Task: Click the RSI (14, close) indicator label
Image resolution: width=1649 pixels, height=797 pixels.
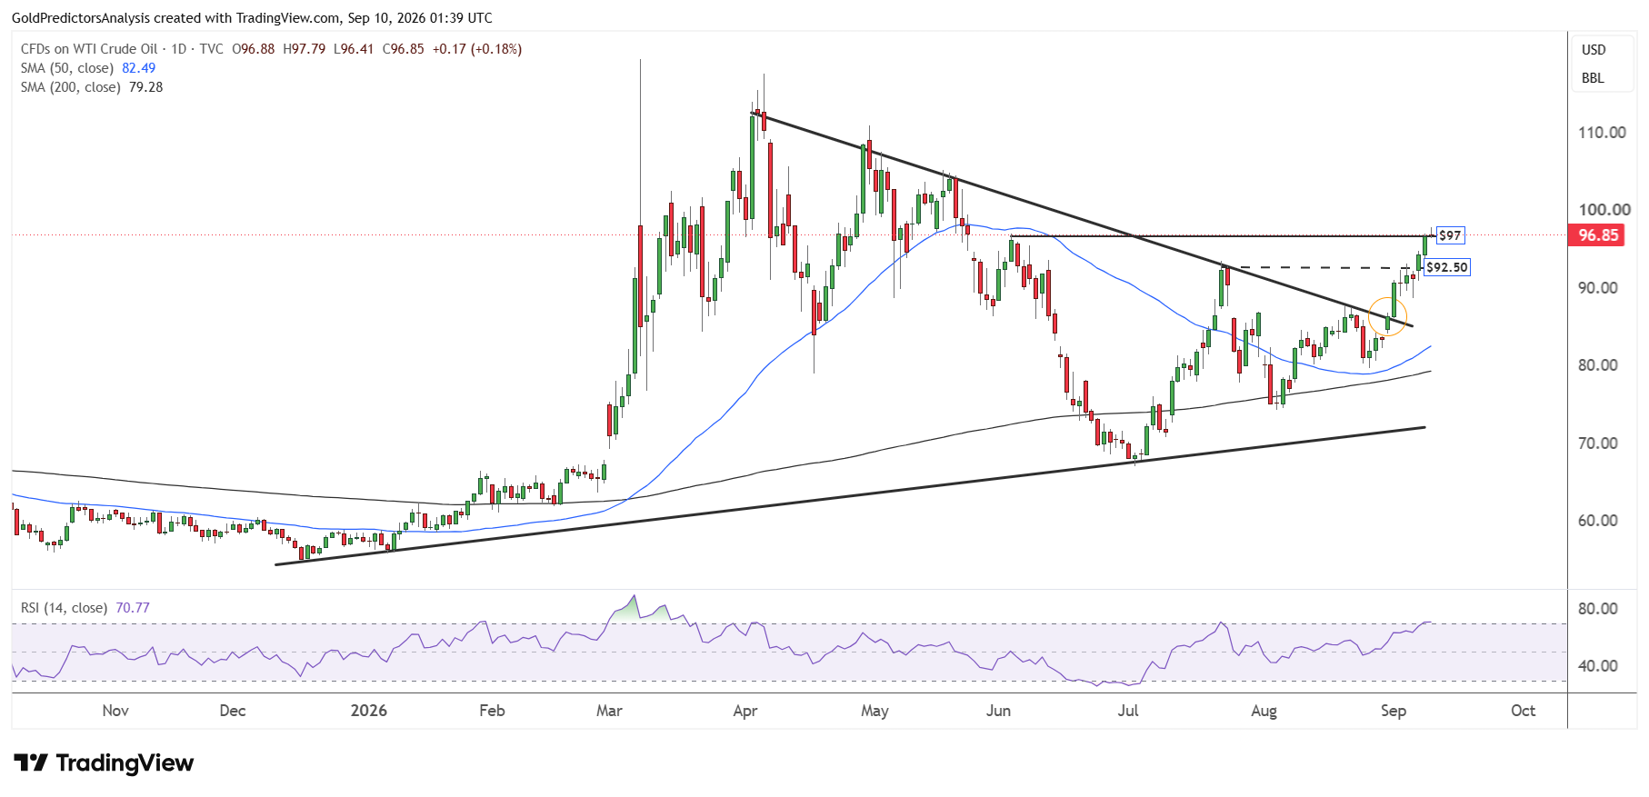Action: [64, 608]
